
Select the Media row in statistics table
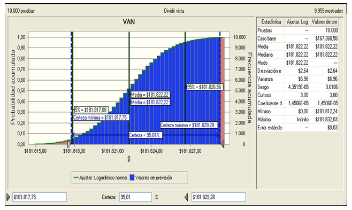297,46
